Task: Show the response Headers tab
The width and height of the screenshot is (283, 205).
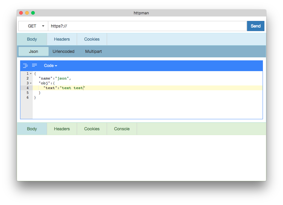Action: point(62,129)
